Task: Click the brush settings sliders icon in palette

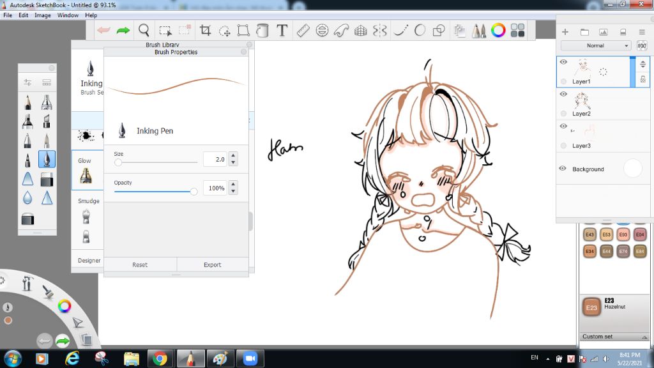Action: click(x=27, y=82)
